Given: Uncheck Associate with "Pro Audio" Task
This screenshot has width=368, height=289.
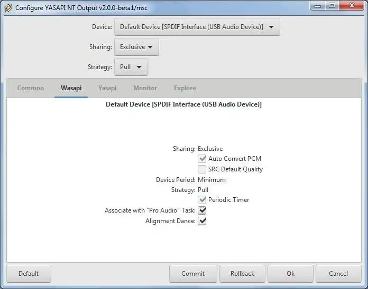Looking at the screenshot, I should (x=202, y=210).
